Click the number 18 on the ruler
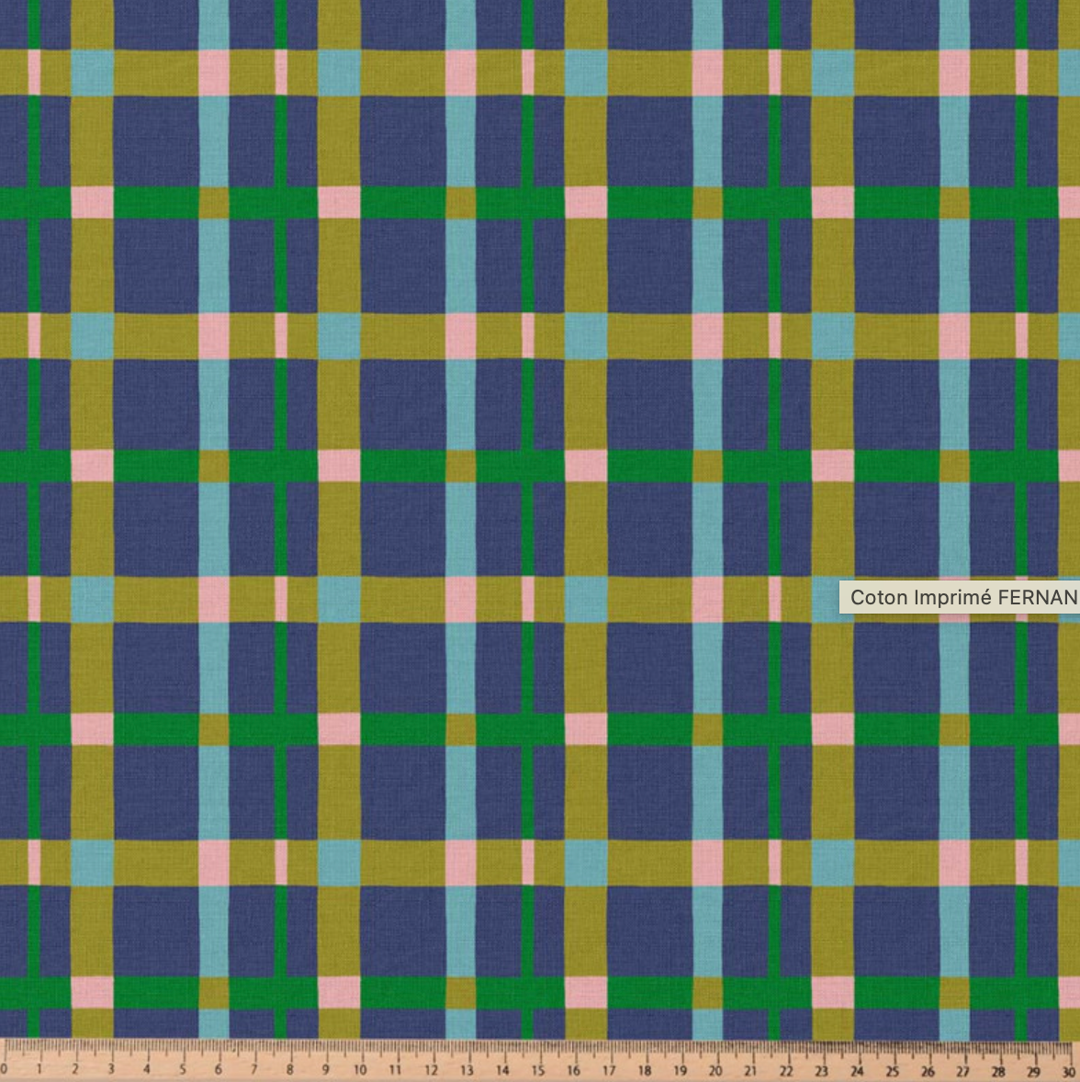 pos(645,1070)
